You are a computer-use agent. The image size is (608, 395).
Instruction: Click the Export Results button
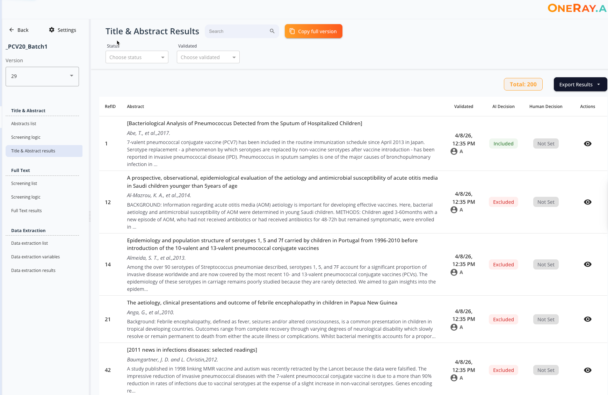coord(580,85)
